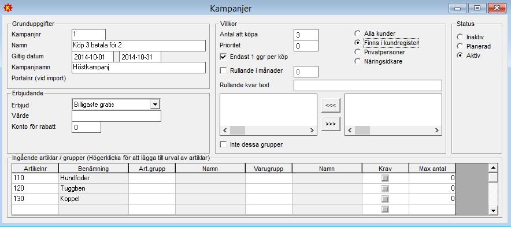Viewport: 511px width, 227px height.
Task: Click the article table scroll-down arrow
Action: [494, 211]
